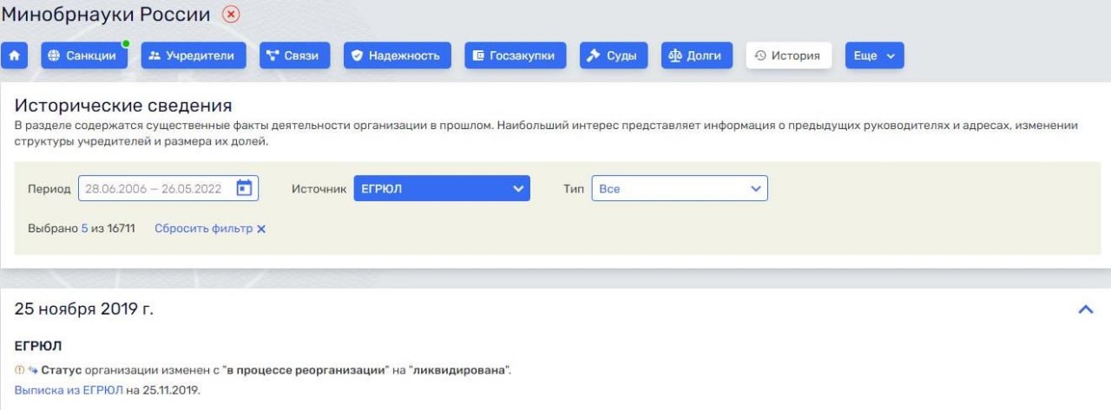Click the arrow icon before the word Статус

(33, 370)
